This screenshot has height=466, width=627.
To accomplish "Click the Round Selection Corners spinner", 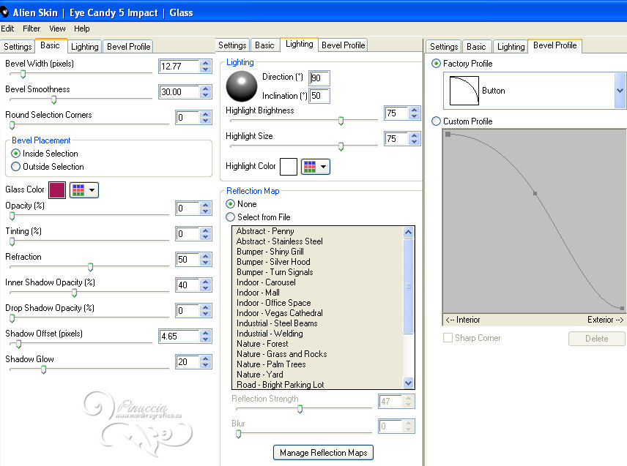I will pyautogui.click(x=206, y=117).
